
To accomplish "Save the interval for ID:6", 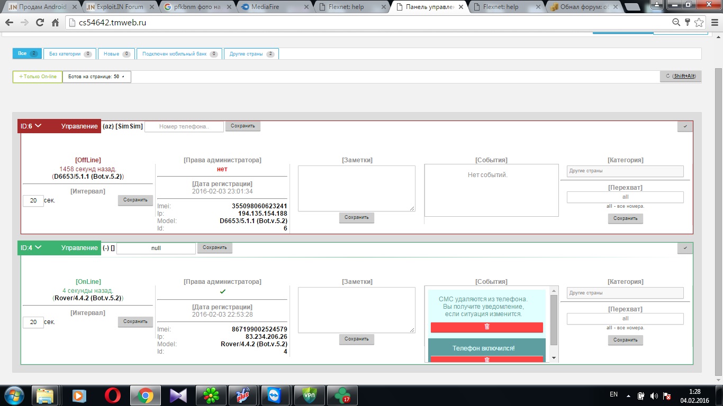I will [x=135, y=200].
